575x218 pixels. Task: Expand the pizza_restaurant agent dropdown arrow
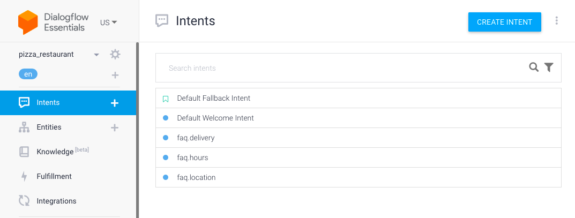pyautogui.click(x=96, y=55)
